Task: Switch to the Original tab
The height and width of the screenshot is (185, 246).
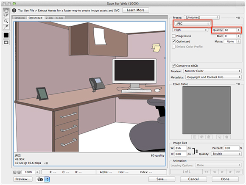Action: 20,18
